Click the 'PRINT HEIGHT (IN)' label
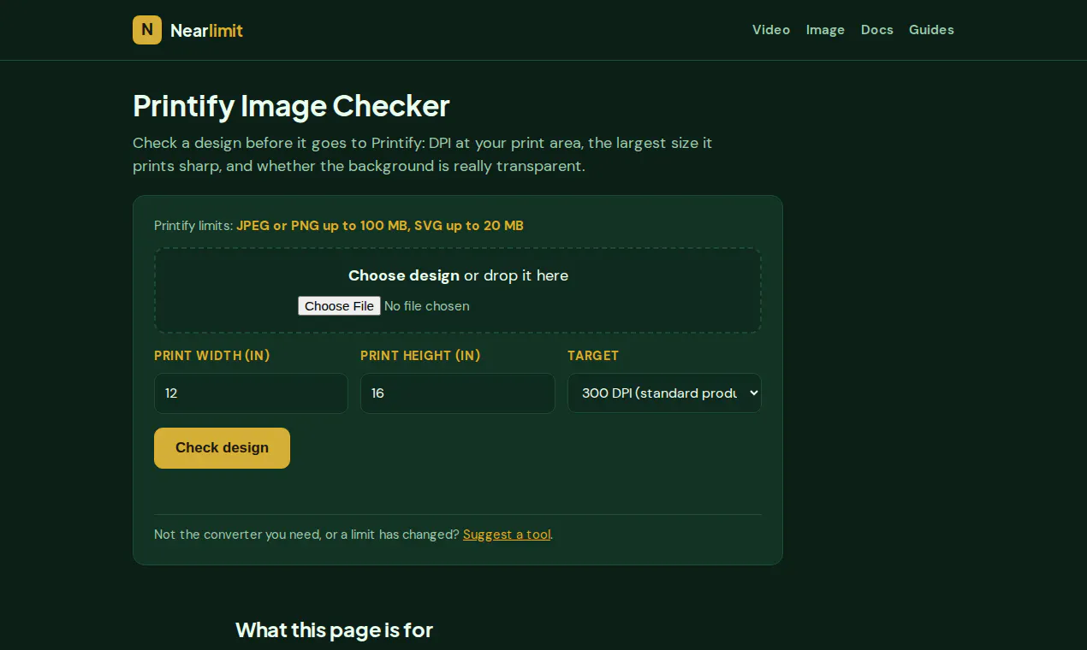 420,356
